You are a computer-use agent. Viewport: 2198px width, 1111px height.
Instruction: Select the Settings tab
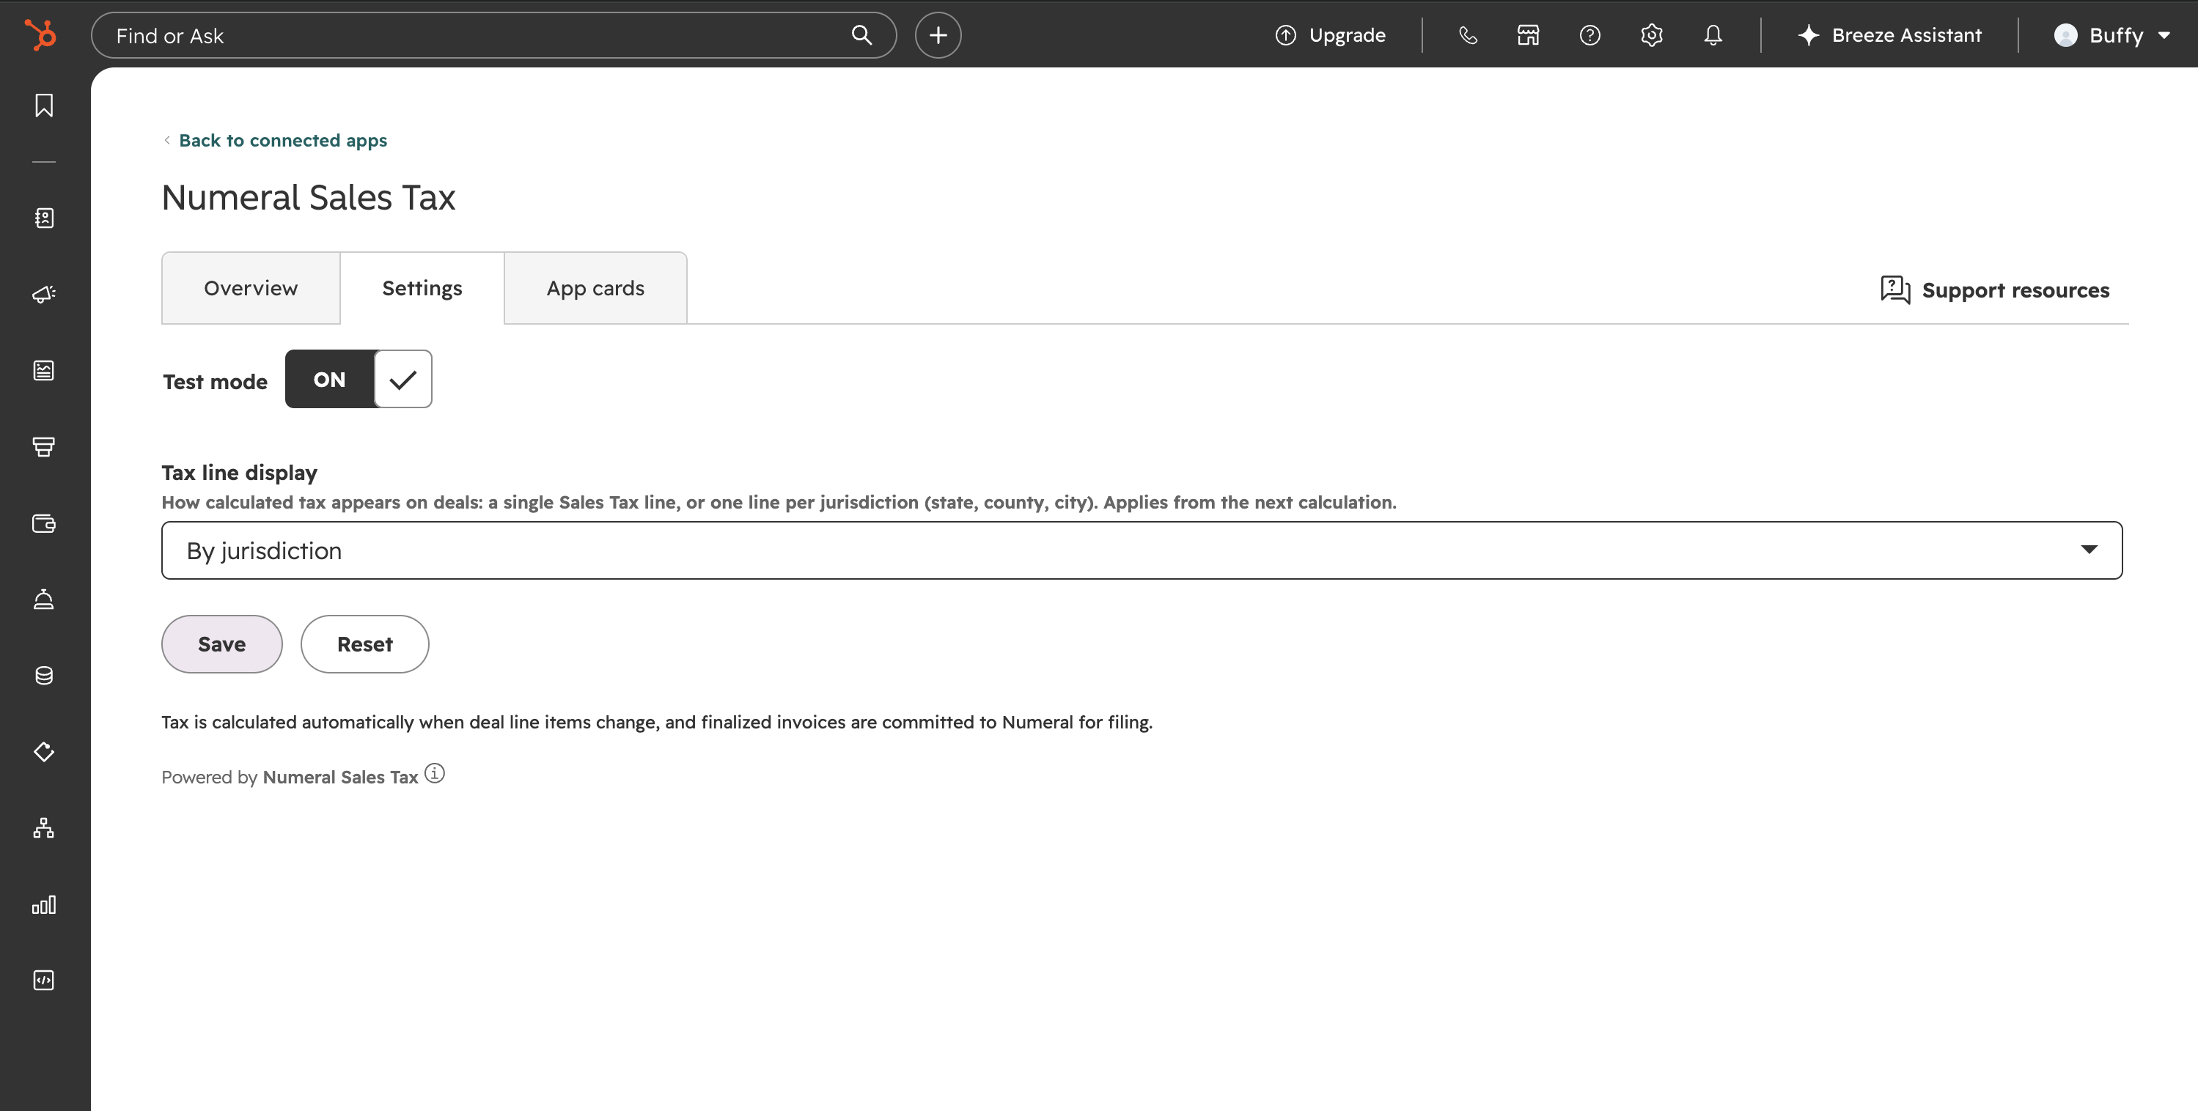[422, 288]
